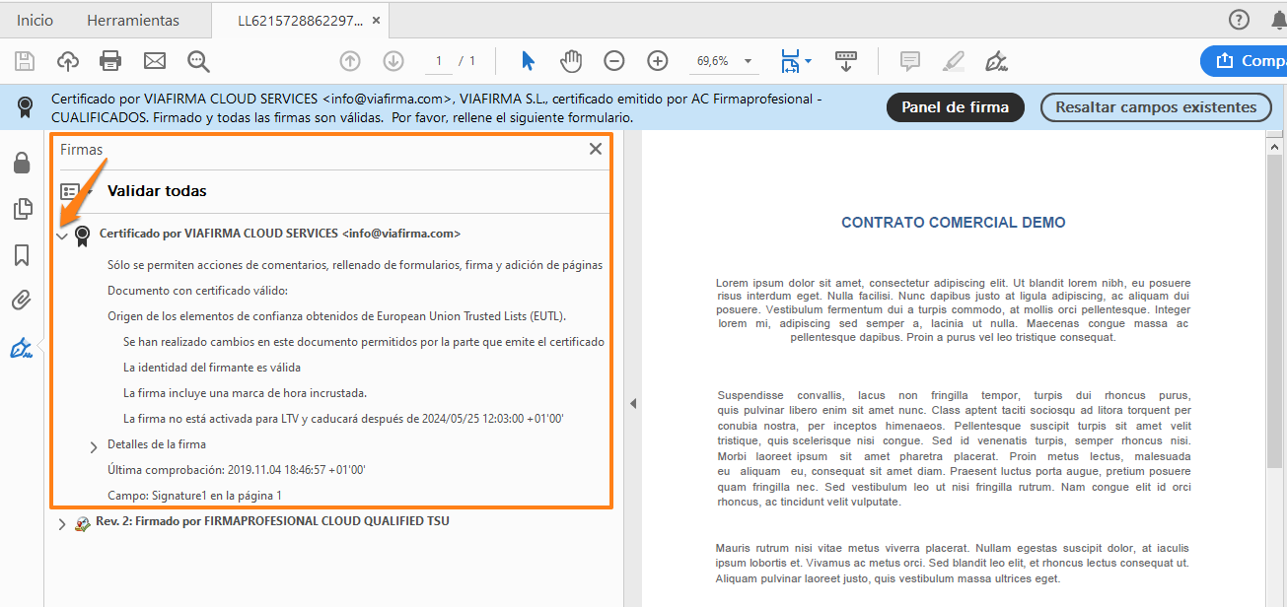Zoom in with the plus button
1287x607 pixels.
(657, 60)
